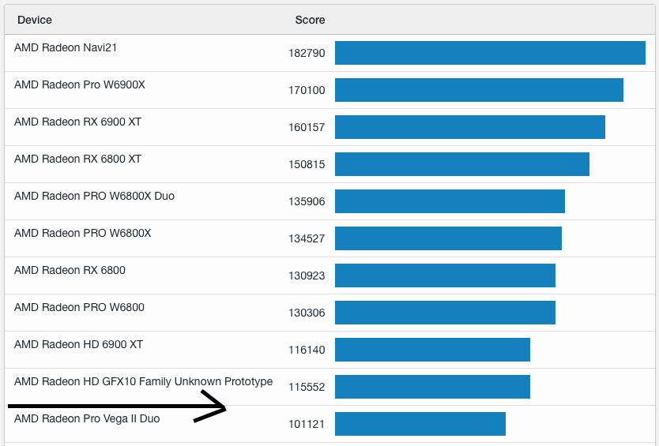Click score value 150815
Screen dimensions: 659x446
pos(307,164)
